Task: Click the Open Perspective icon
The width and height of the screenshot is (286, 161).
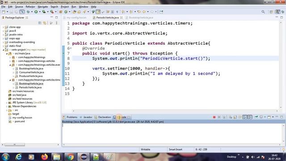Action: pyautogui.click(x=271, y=12)
